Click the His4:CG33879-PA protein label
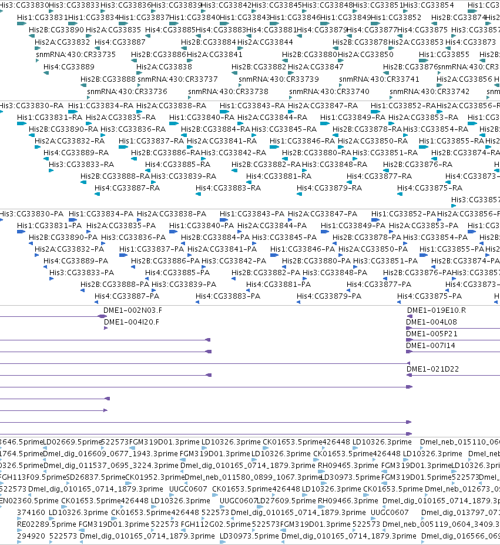 pos(328,296)
